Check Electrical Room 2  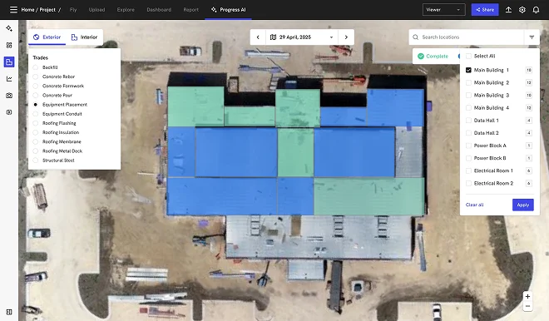[468, 184]
